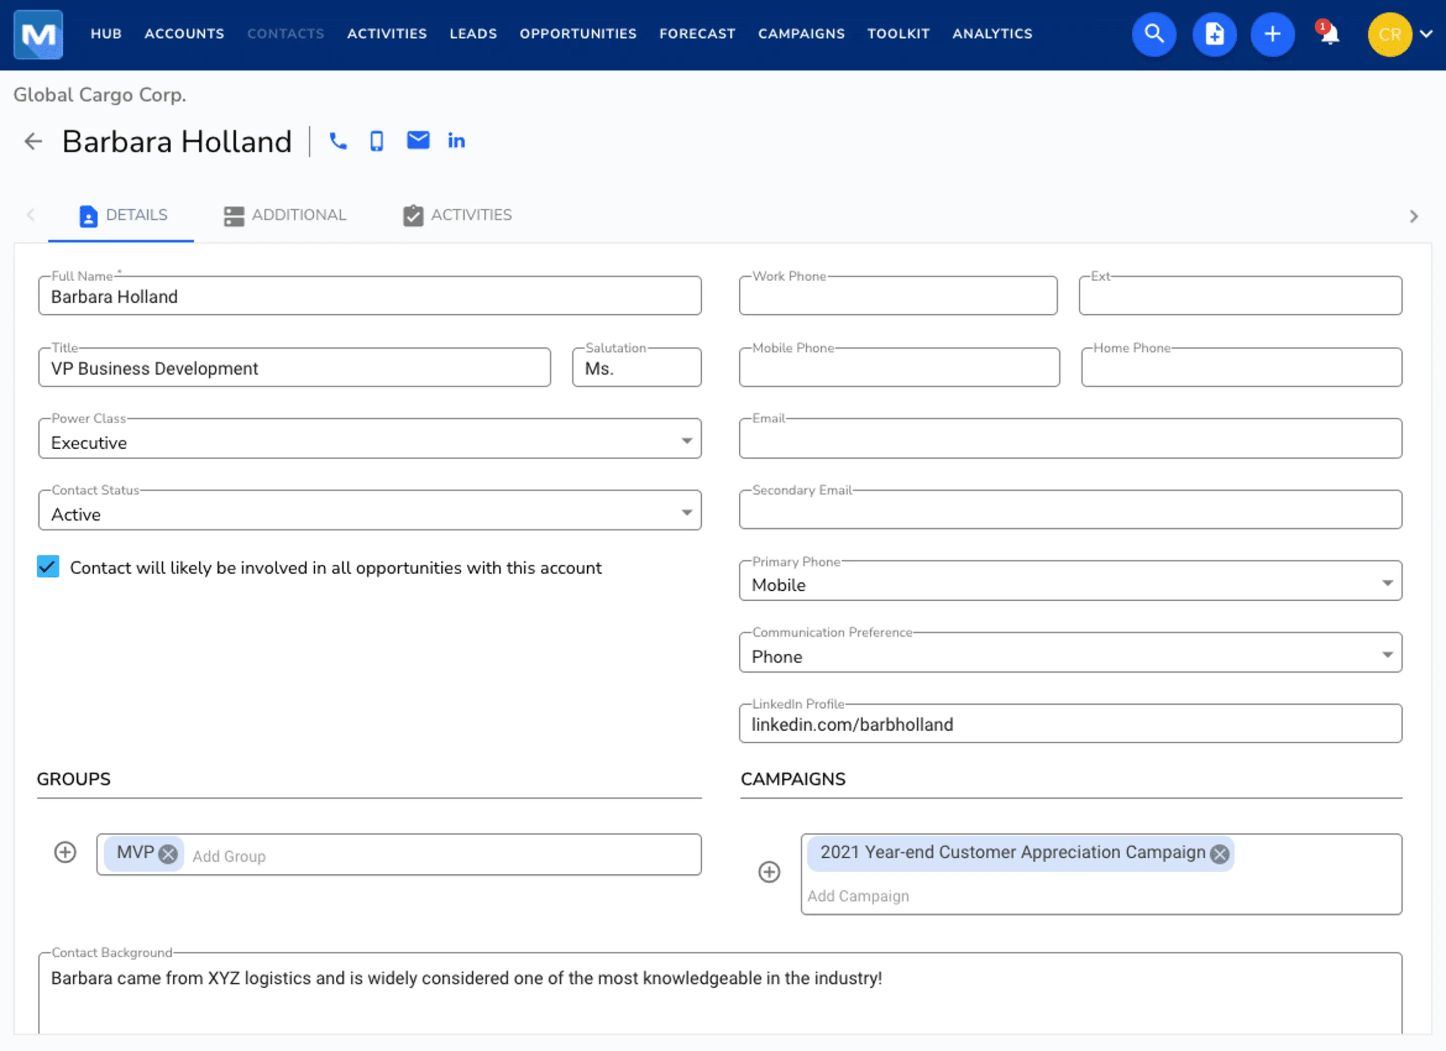Open the search magnifier in top bar
This screenshot has width=1446, height=1051.
tap(1153, 34)
